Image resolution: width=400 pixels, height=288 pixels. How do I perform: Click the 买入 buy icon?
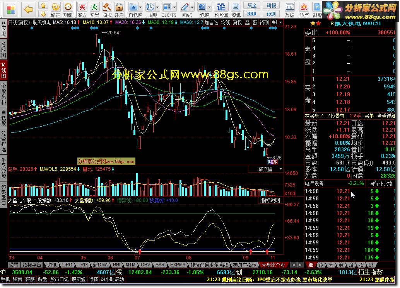82,10
